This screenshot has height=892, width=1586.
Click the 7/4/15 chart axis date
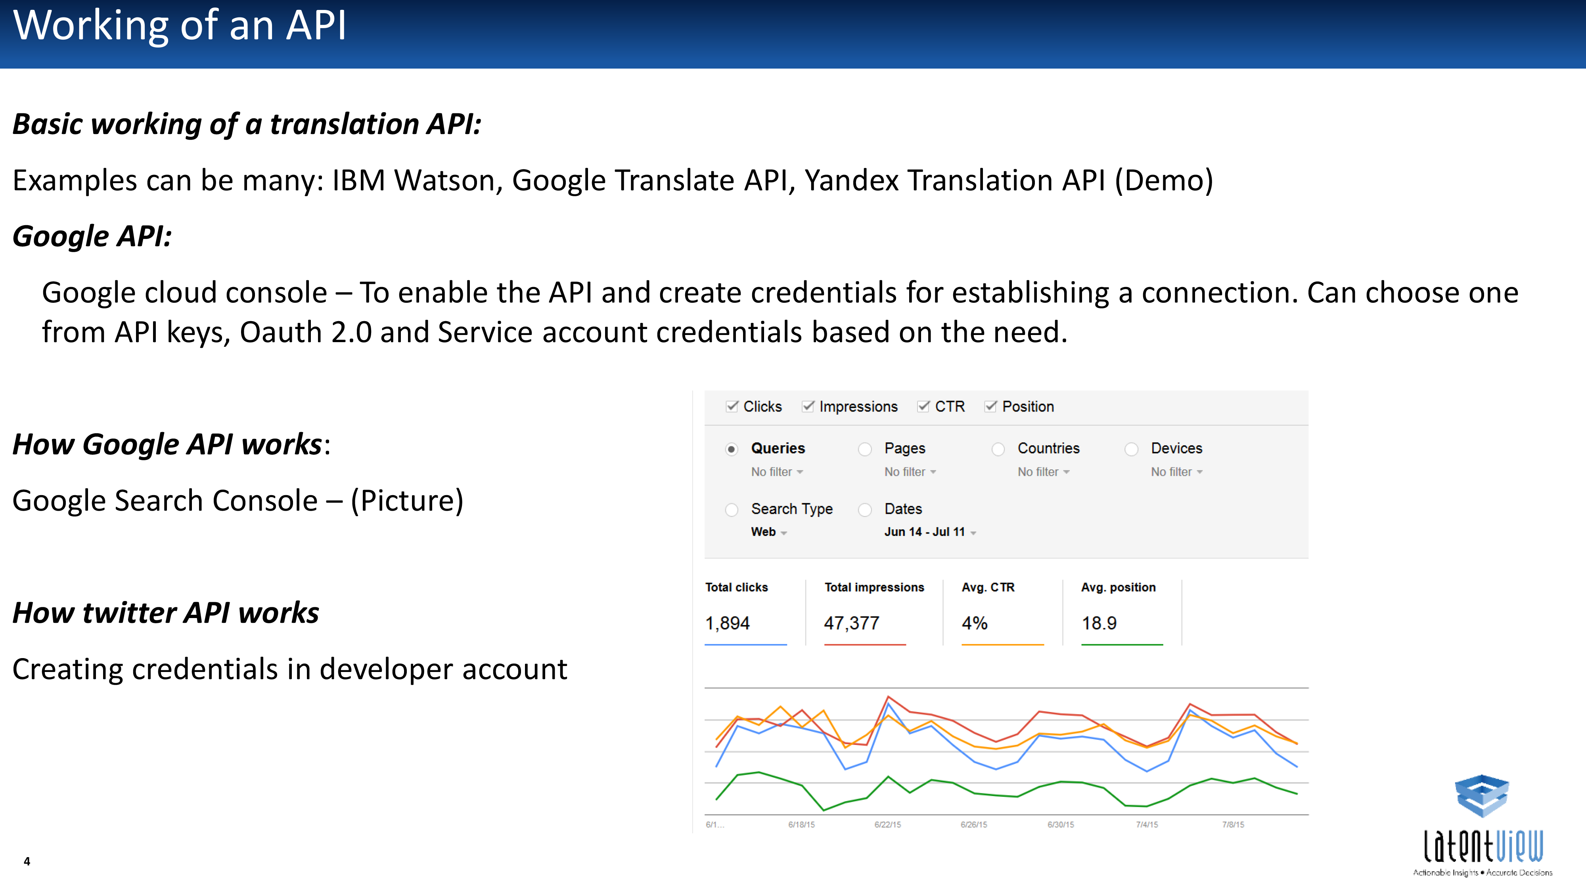tap(1146, 824)
